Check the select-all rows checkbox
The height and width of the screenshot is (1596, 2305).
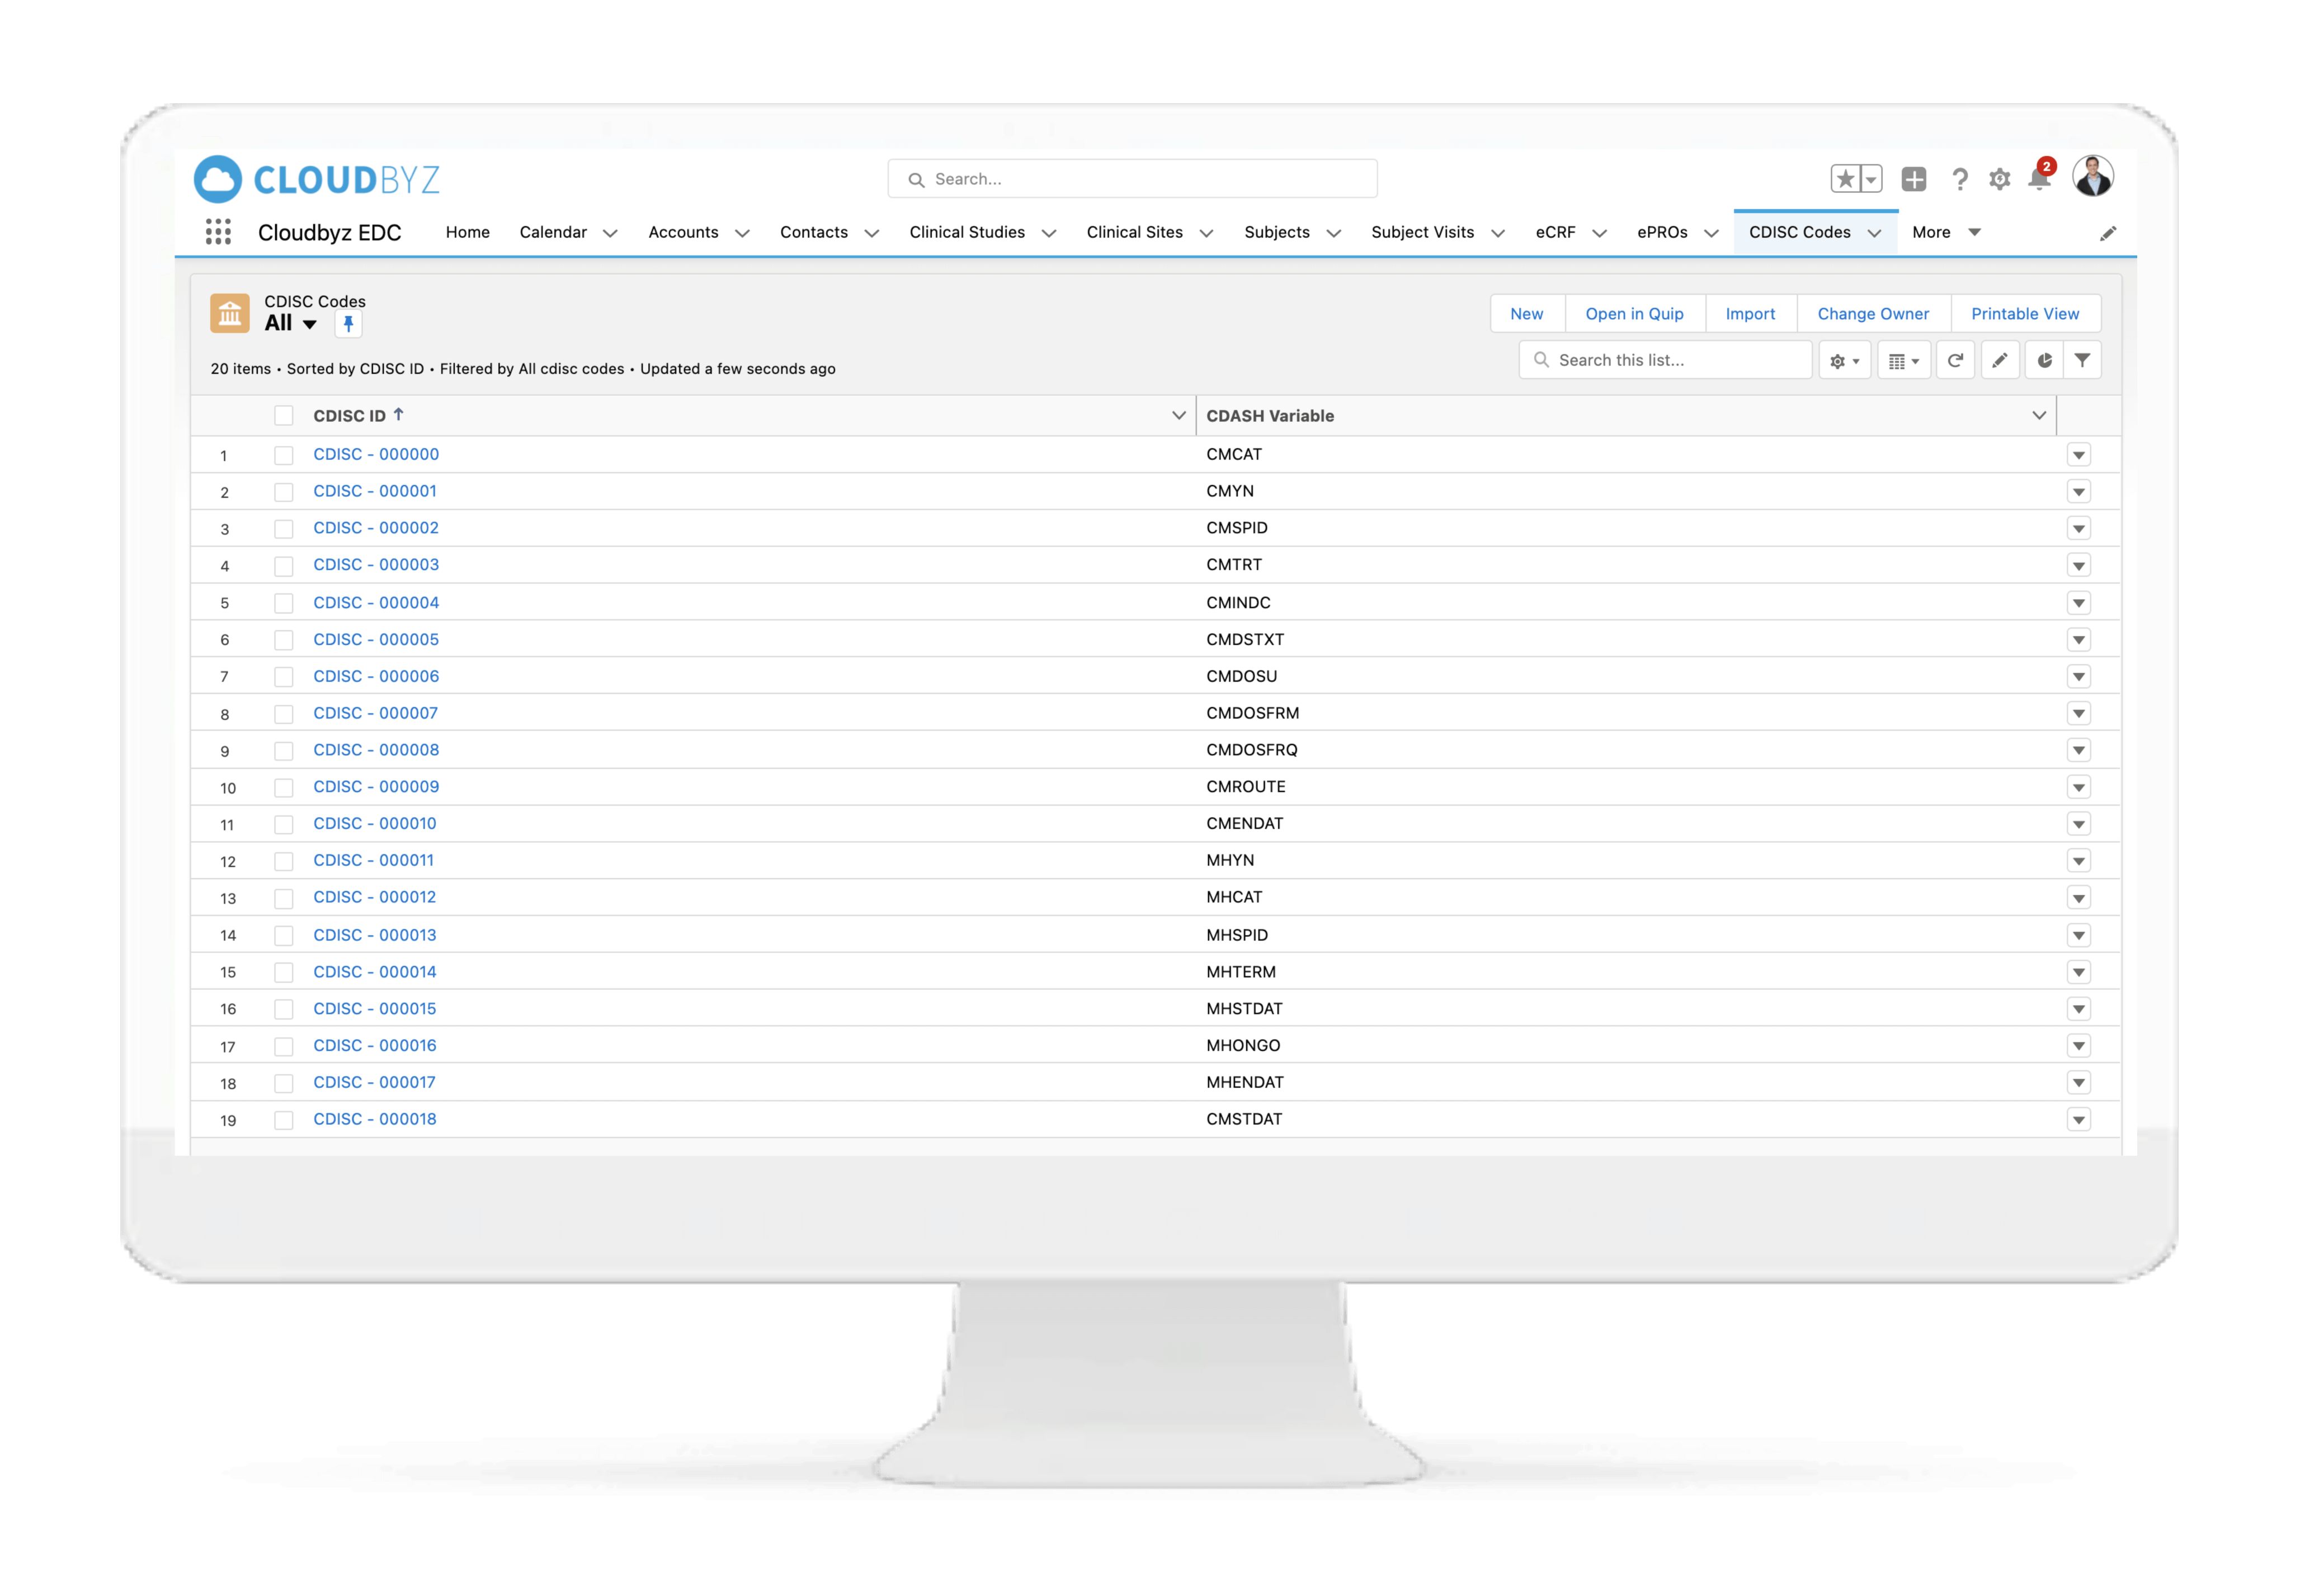coord(284,416)
